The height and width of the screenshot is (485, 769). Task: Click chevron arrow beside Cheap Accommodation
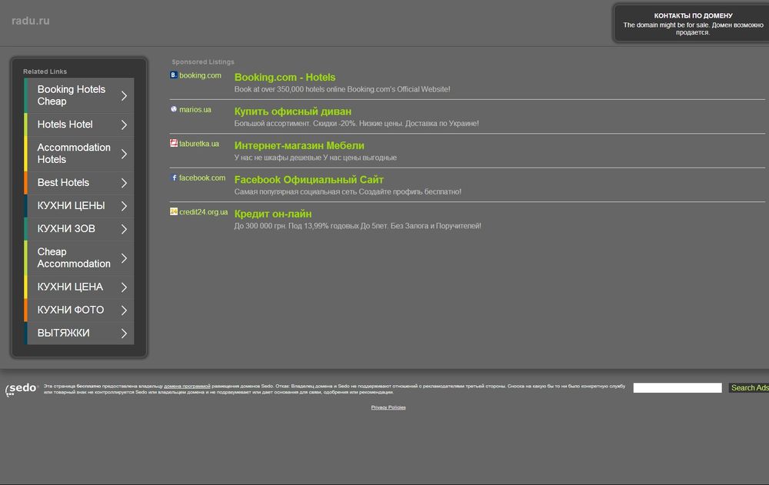124,258
